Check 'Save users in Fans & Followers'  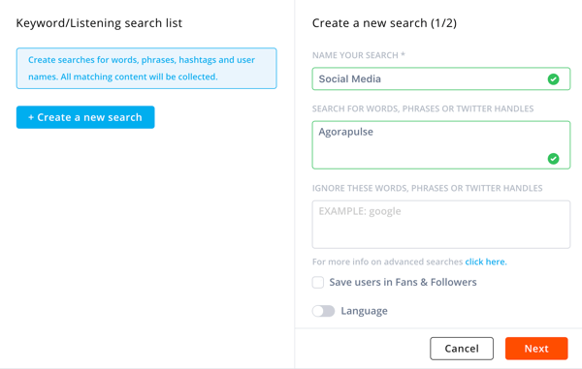click(x=318, y=282)
